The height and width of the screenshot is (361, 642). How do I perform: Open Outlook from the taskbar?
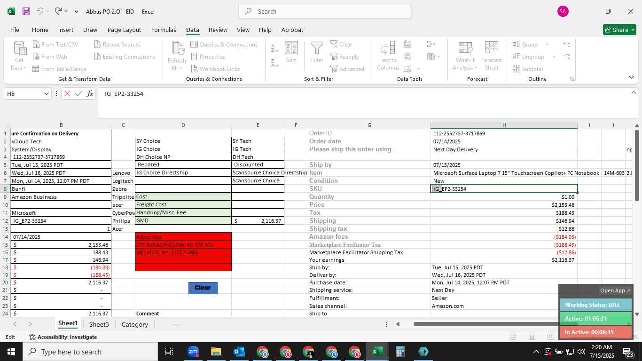[x=239, y=352]
